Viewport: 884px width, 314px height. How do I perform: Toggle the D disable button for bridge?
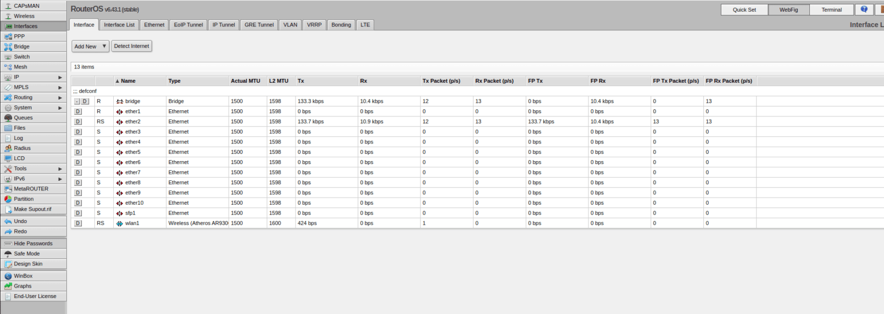(85, 102)
